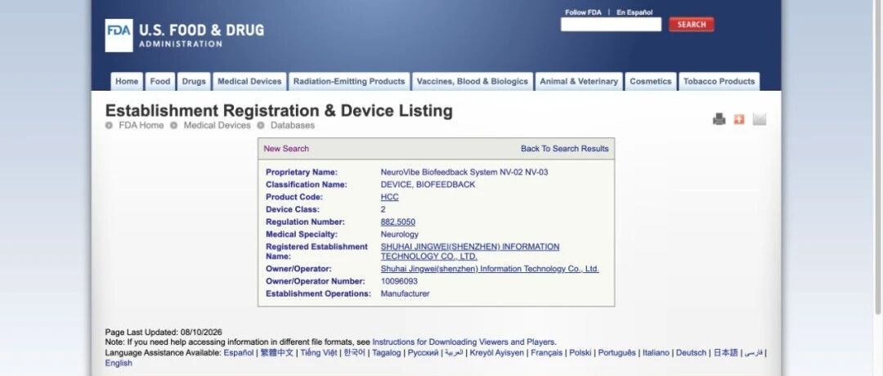Open the Medical Devices tab
The width and height of the screenshot is (883, 376).
coord(249,81)
